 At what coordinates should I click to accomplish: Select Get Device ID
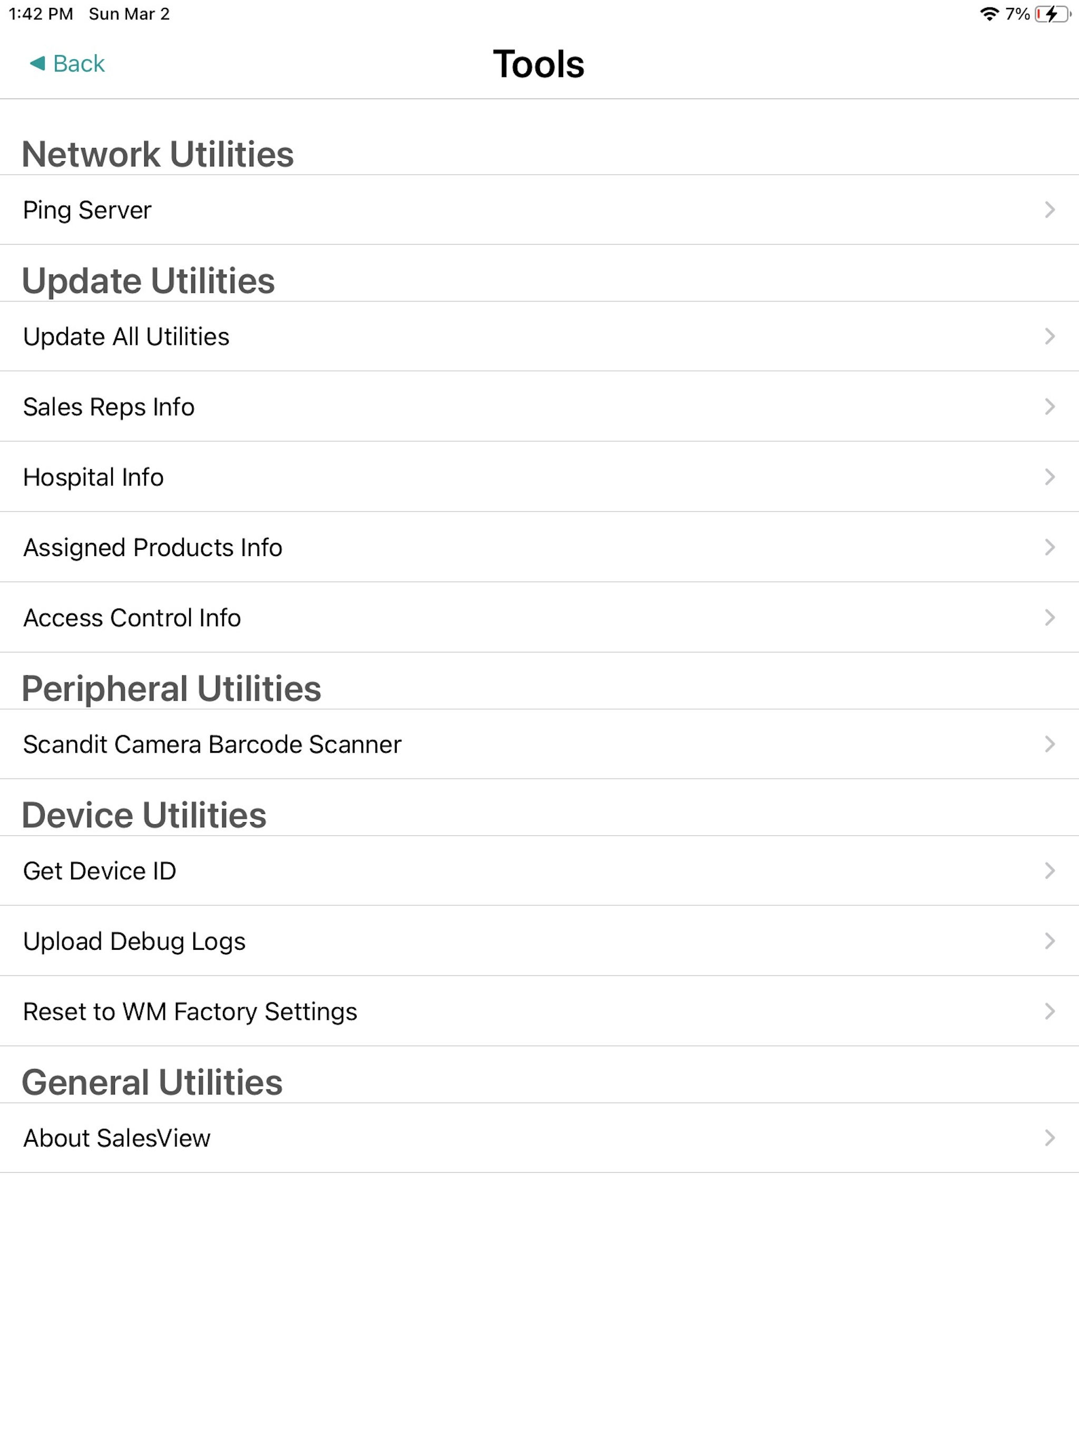(539, 871)
